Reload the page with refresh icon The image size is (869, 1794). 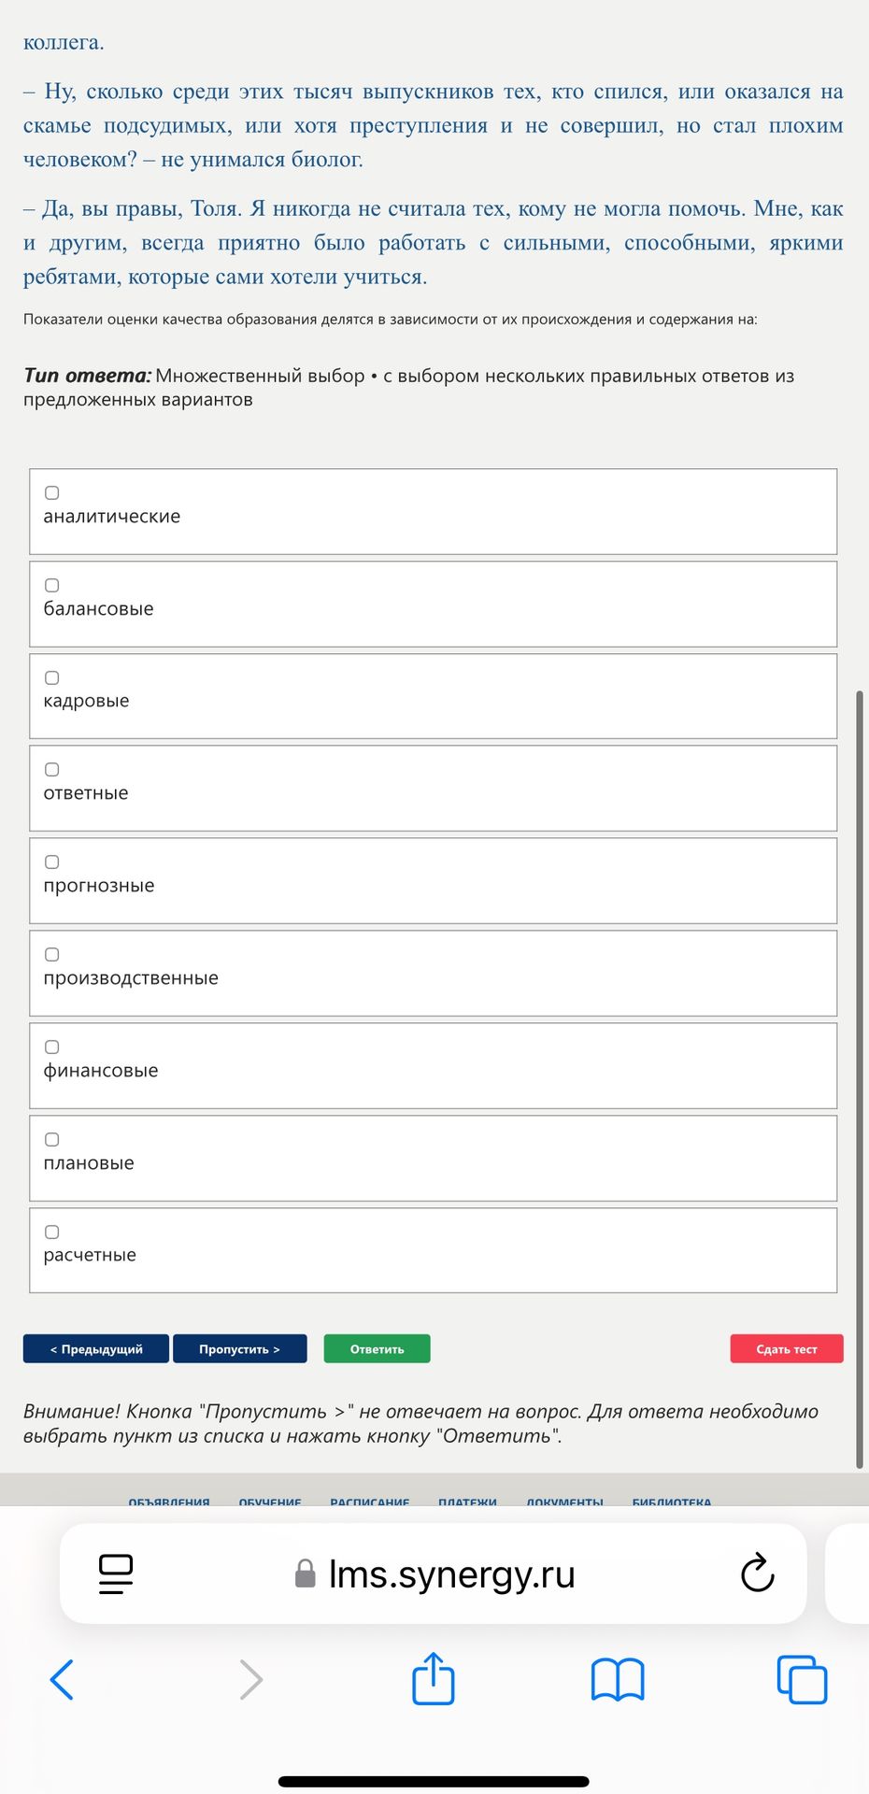757,1573
